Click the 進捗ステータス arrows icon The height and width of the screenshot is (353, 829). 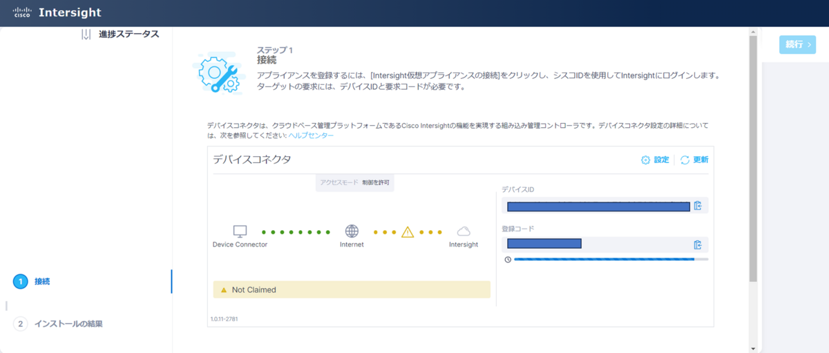click(x=86, y=34)
